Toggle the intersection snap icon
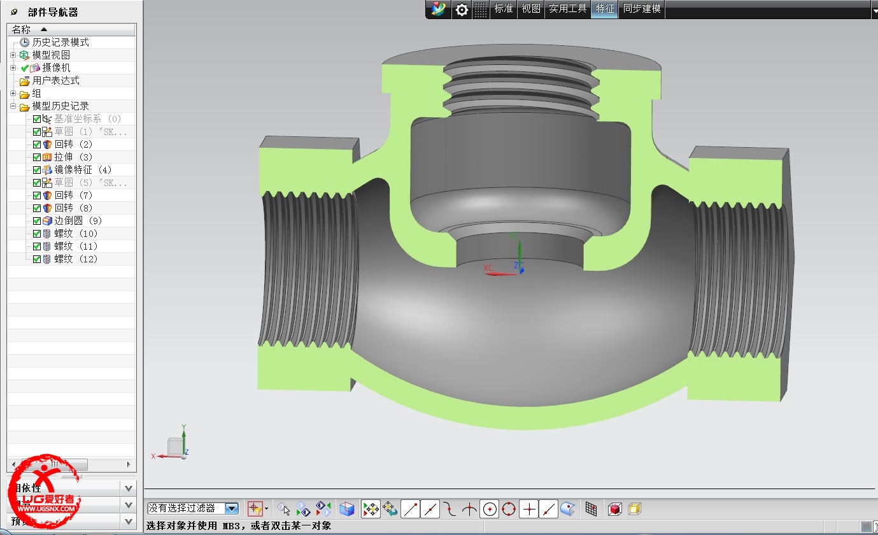 (469, 509)
